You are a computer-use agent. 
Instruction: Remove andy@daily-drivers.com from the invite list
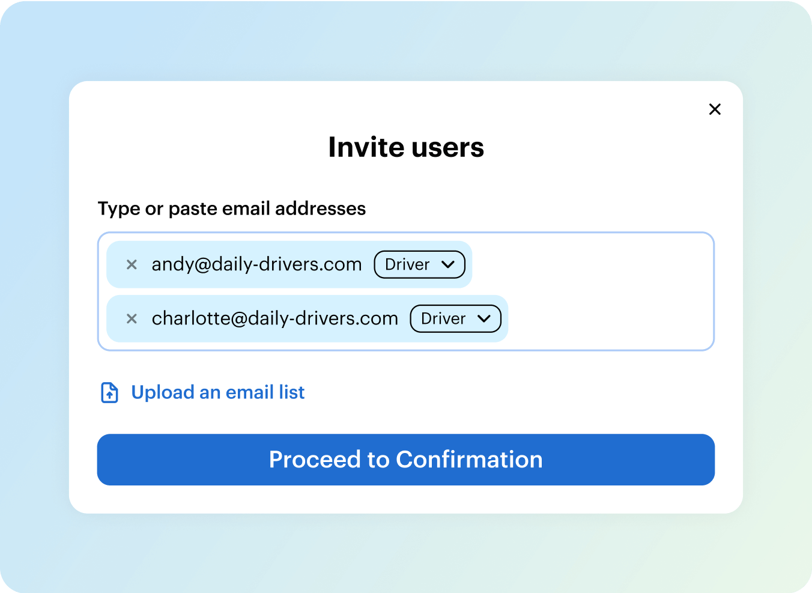point(132,264)
